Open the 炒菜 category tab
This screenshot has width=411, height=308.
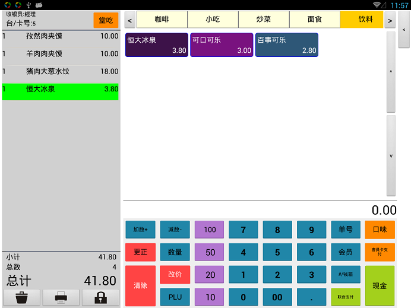pos(264,20)
